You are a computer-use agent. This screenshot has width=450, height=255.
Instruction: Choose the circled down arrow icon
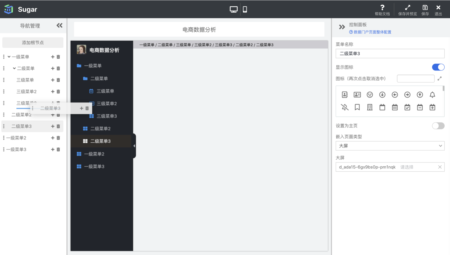tap(382, 95)
